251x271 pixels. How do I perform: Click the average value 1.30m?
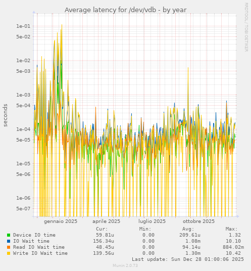click(x=193, y=253)
